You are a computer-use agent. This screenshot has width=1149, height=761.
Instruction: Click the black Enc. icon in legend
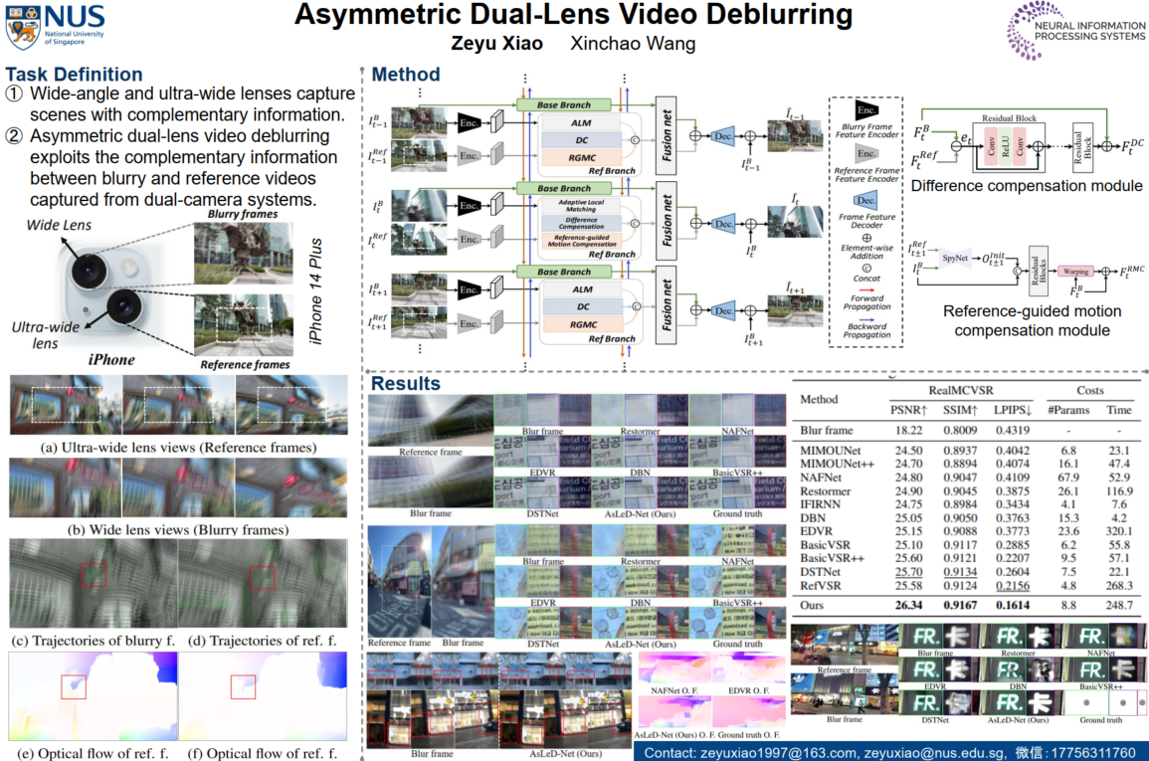click(x=864, y=109)
